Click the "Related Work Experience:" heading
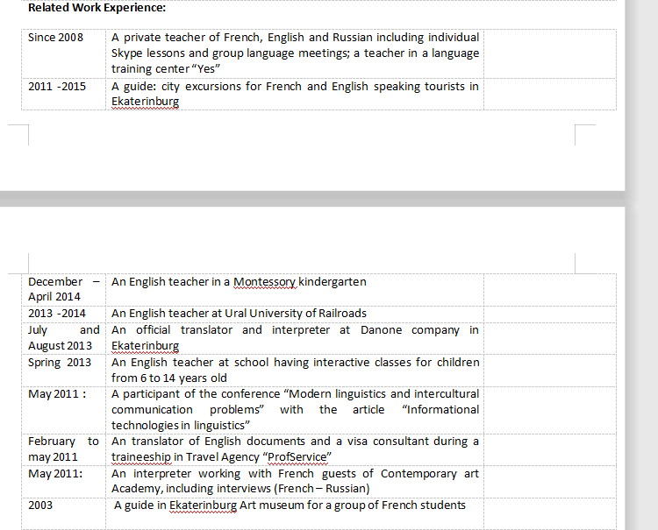This screenshot has width=658, height=530. click(97, 8)
